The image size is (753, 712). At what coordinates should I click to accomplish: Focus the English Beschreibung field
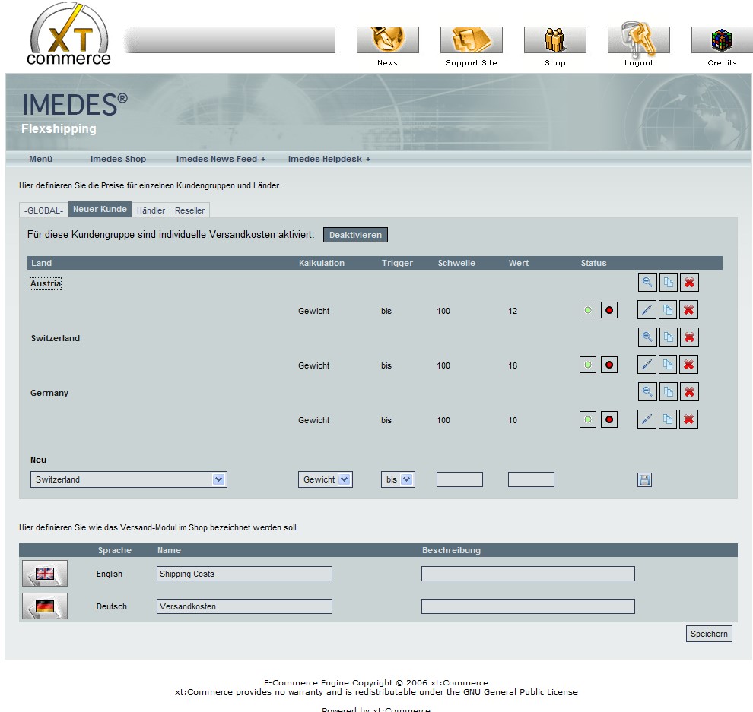[529, 574]
